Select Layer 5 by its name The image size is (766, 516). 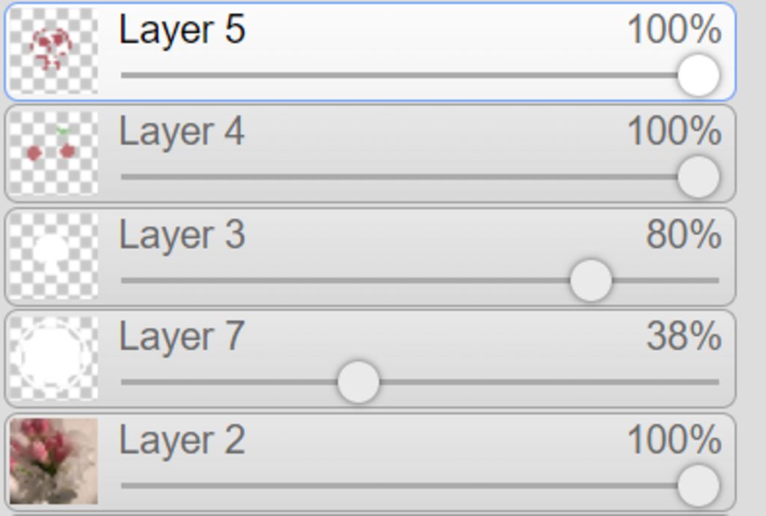coord(182,30)
